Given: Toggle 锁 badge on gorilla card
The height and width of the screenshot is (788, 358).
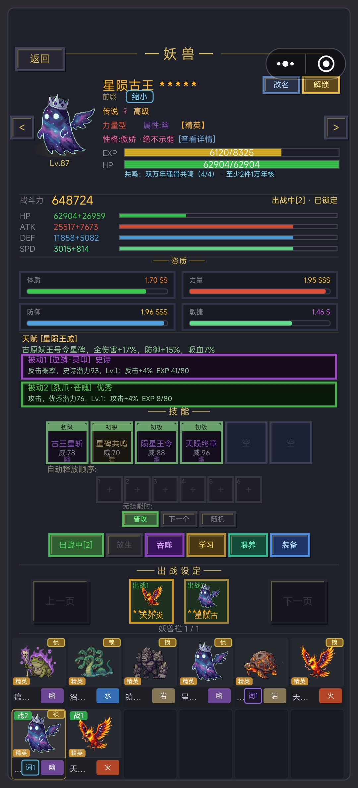Looking at the screenshot, I should [x=168, y=642].
